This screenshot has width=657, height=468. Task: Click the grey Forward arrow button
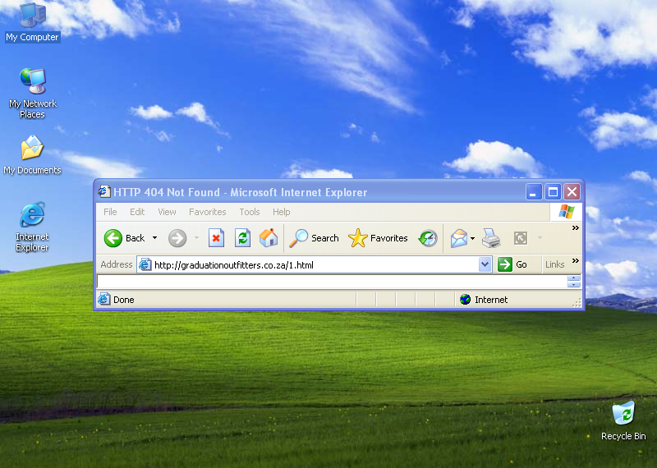[177, 238]
